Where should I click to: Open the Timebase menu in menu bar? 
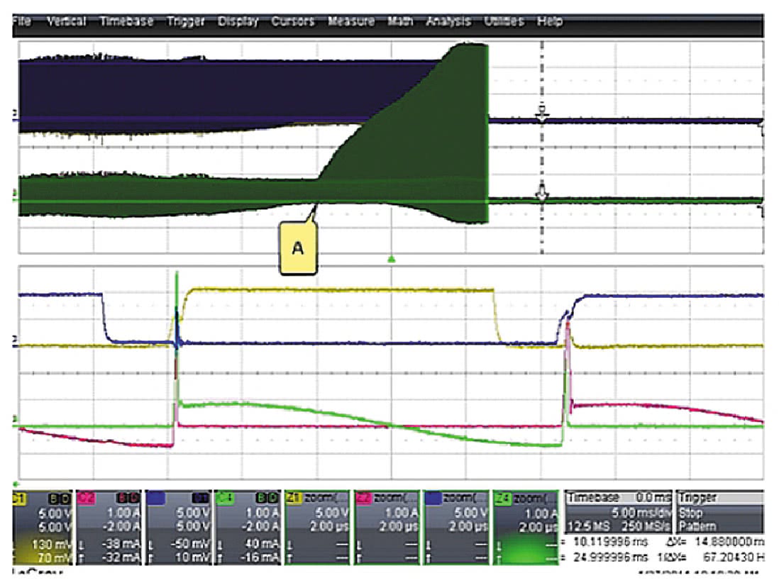(x=126, y=21)
